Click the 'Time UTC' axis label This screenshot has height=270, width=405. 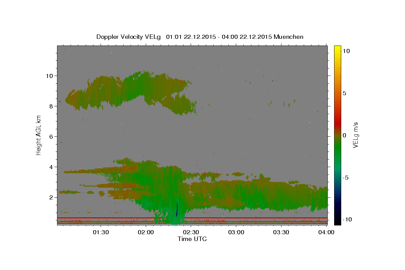coord(192,239)
